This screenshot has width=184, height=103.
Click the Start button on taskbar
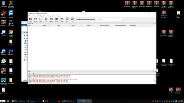coord(3,101)
